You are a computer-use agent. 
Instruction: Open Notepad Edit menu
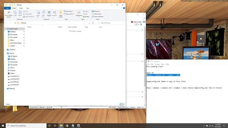pyautogui.click(x=152, y=64)
